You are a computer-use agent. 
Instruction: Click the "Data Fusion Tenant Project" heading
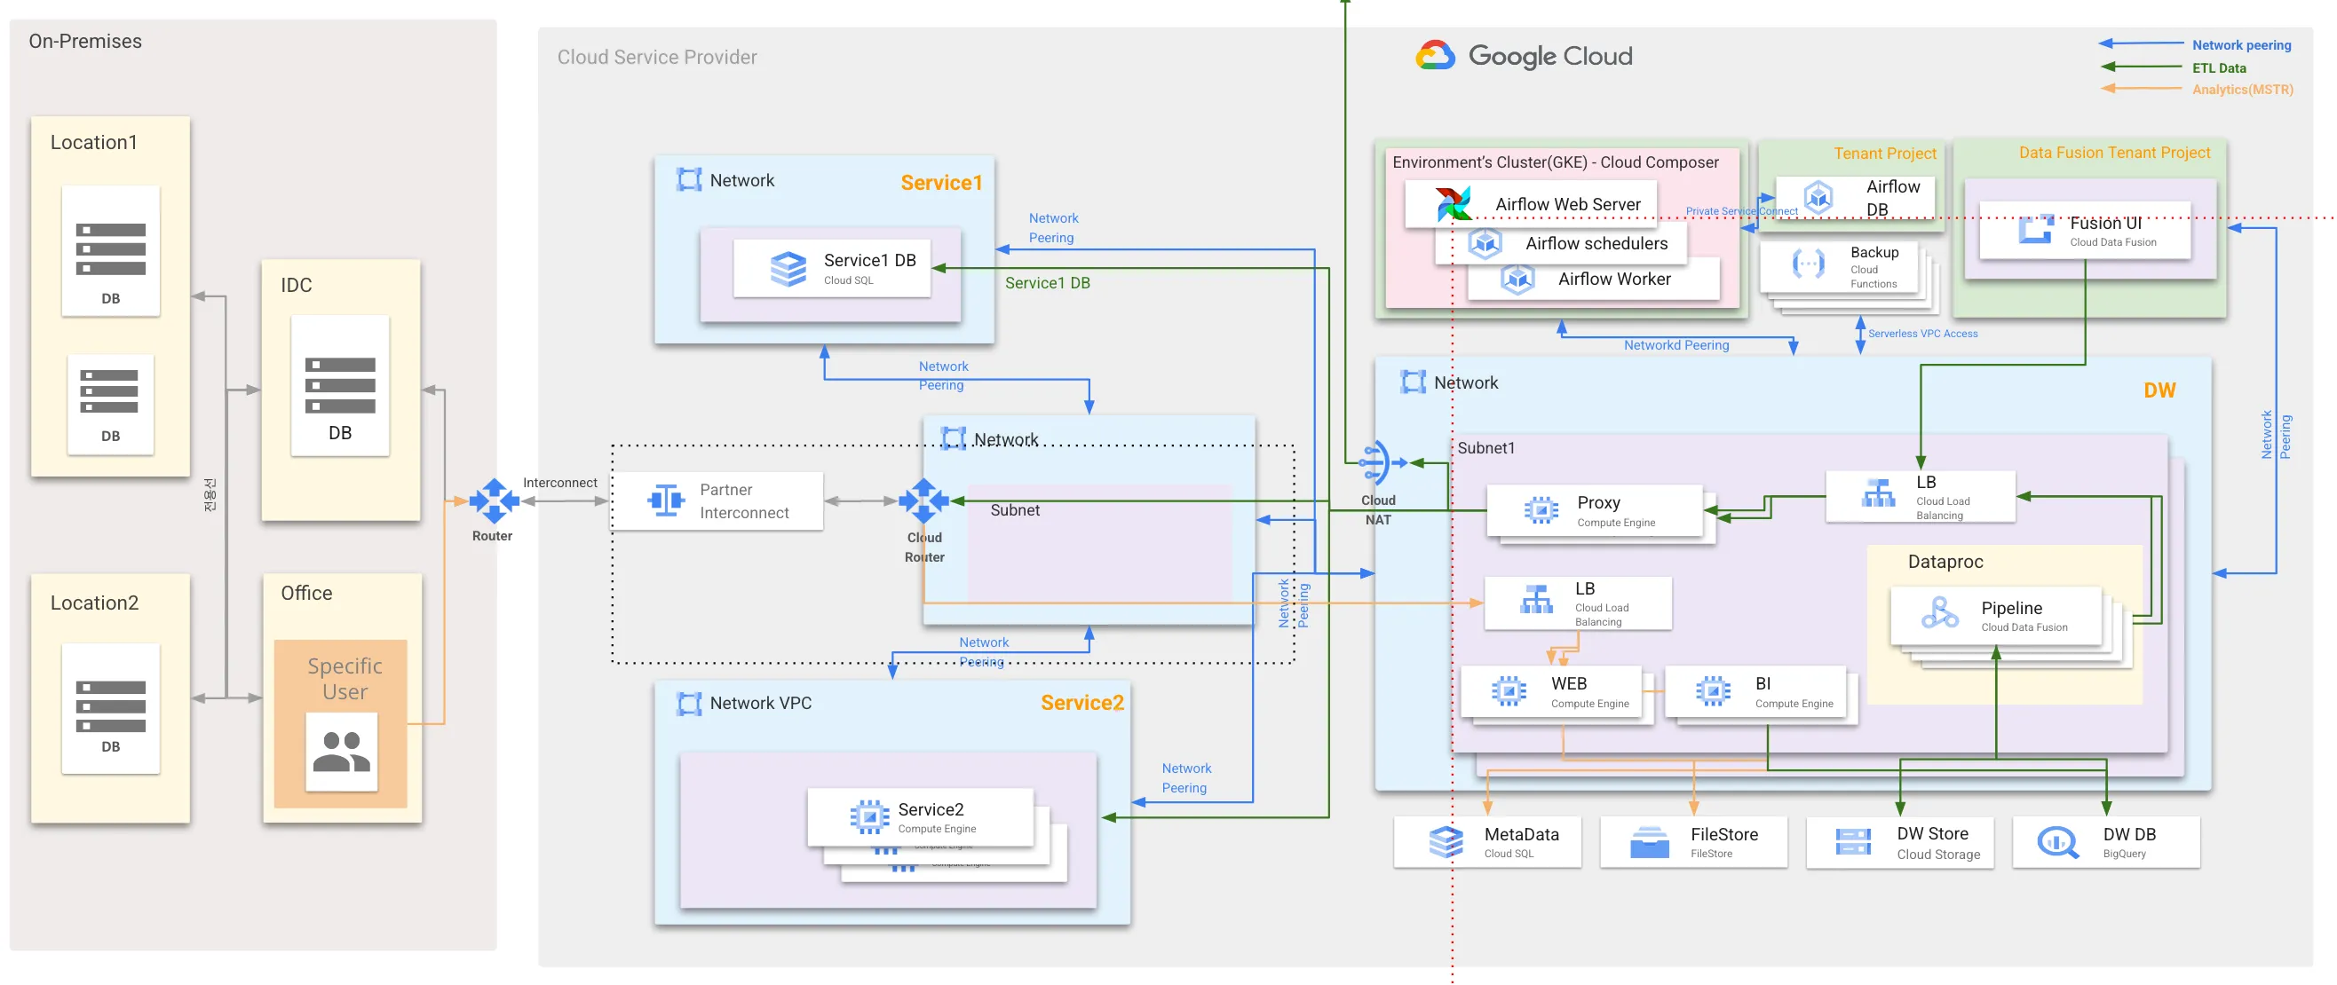(2114, 154)
